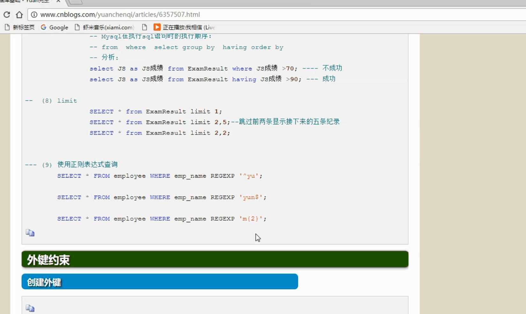Select the Mysql执行顺序 comment line
Image resolution: width=526 pixels, height=314 pixels.
[x=150, y=36]
